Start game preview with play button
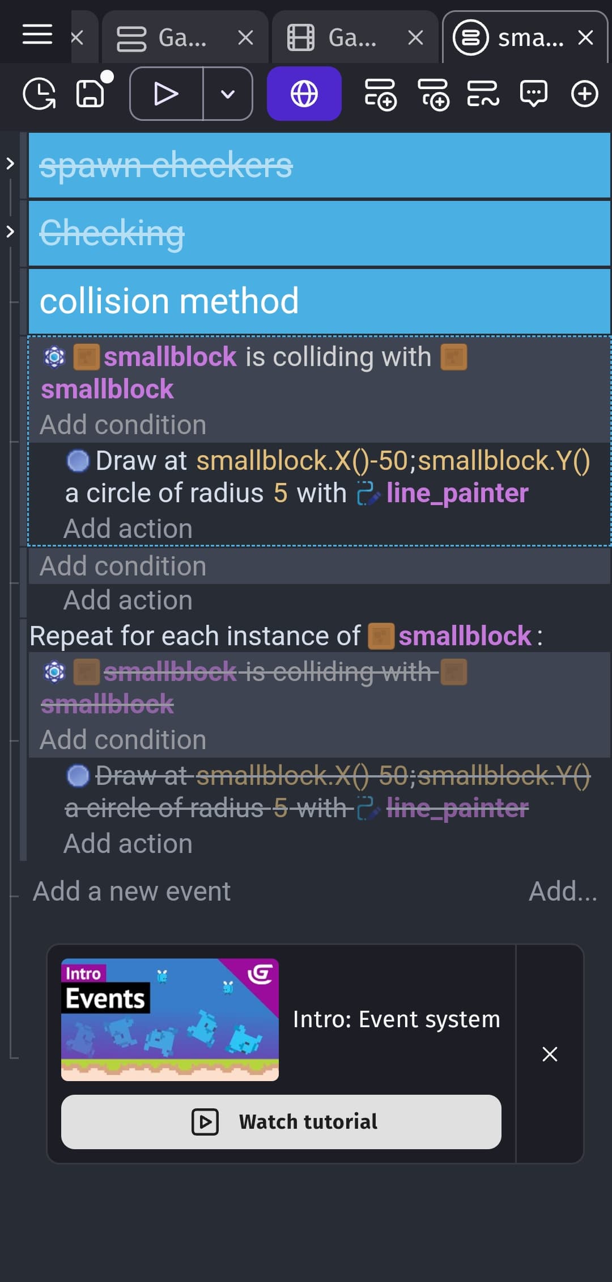This screenshot has height=1282, width=612. [166, 94]
